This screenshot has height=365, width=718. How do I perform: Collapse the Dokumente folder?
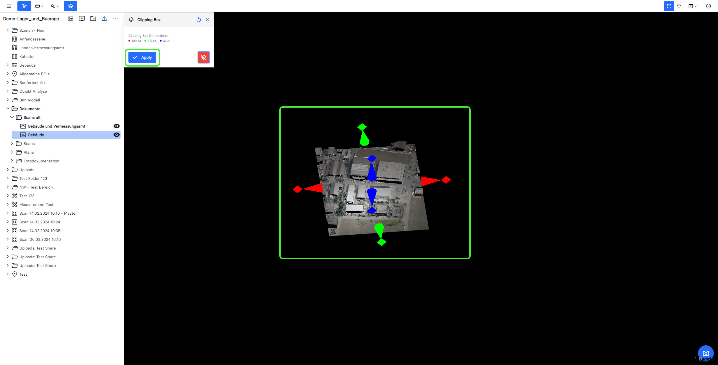click(8, 109)
